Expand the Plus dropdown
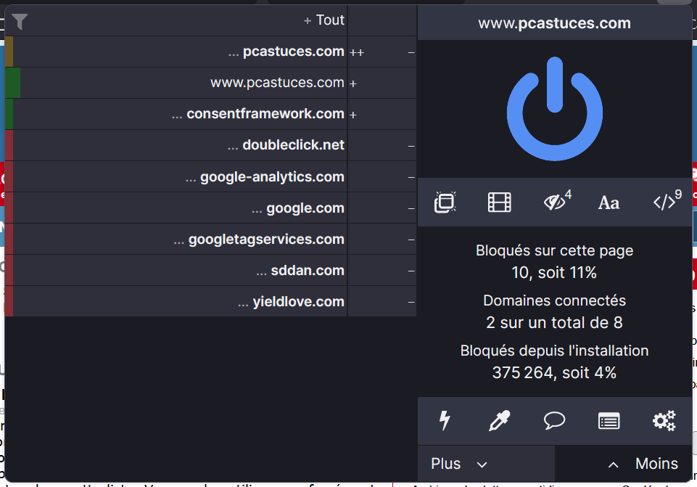The height and width of the screenshot is (487, 697). (486, 464)
